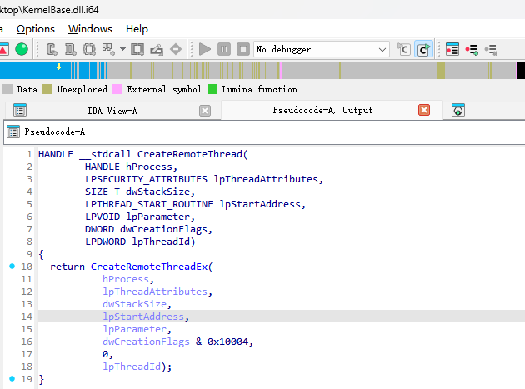Click the Unexplored legend olive swatch
Screen dimensions: 525x389
(x=47, y=89)
